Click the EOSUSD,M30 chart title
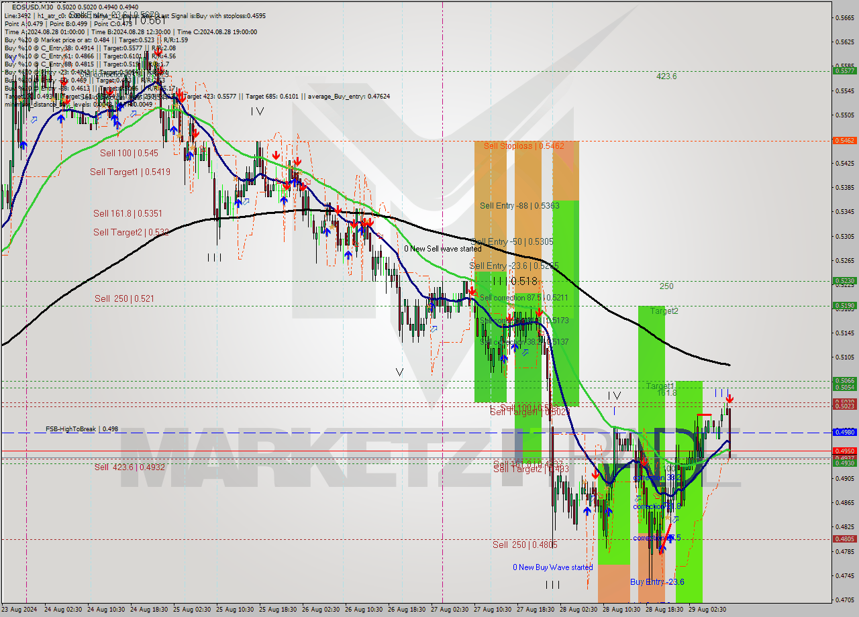The width and height of the screenshot is (859, 617). [x=32, y=7]
